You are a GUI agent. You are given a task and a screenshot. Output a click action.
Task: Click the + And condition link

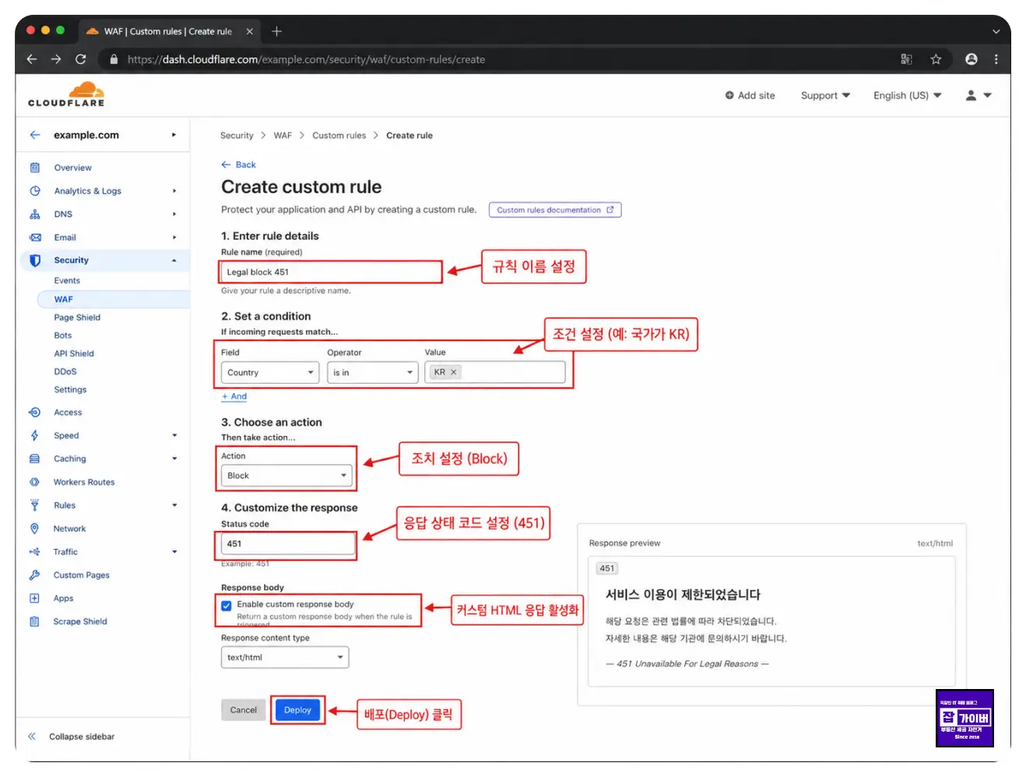(x=234, y=397)
